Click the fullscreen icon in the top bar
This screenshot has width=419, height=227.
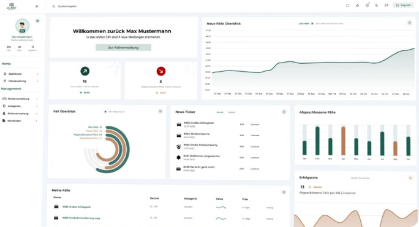(348, 6)
